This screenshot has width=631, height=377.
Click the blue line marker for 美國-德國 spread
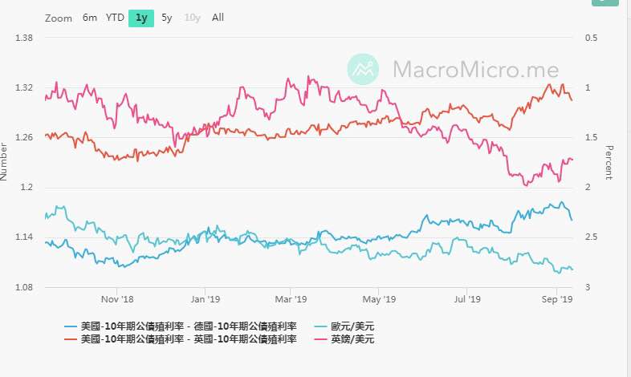71,326
